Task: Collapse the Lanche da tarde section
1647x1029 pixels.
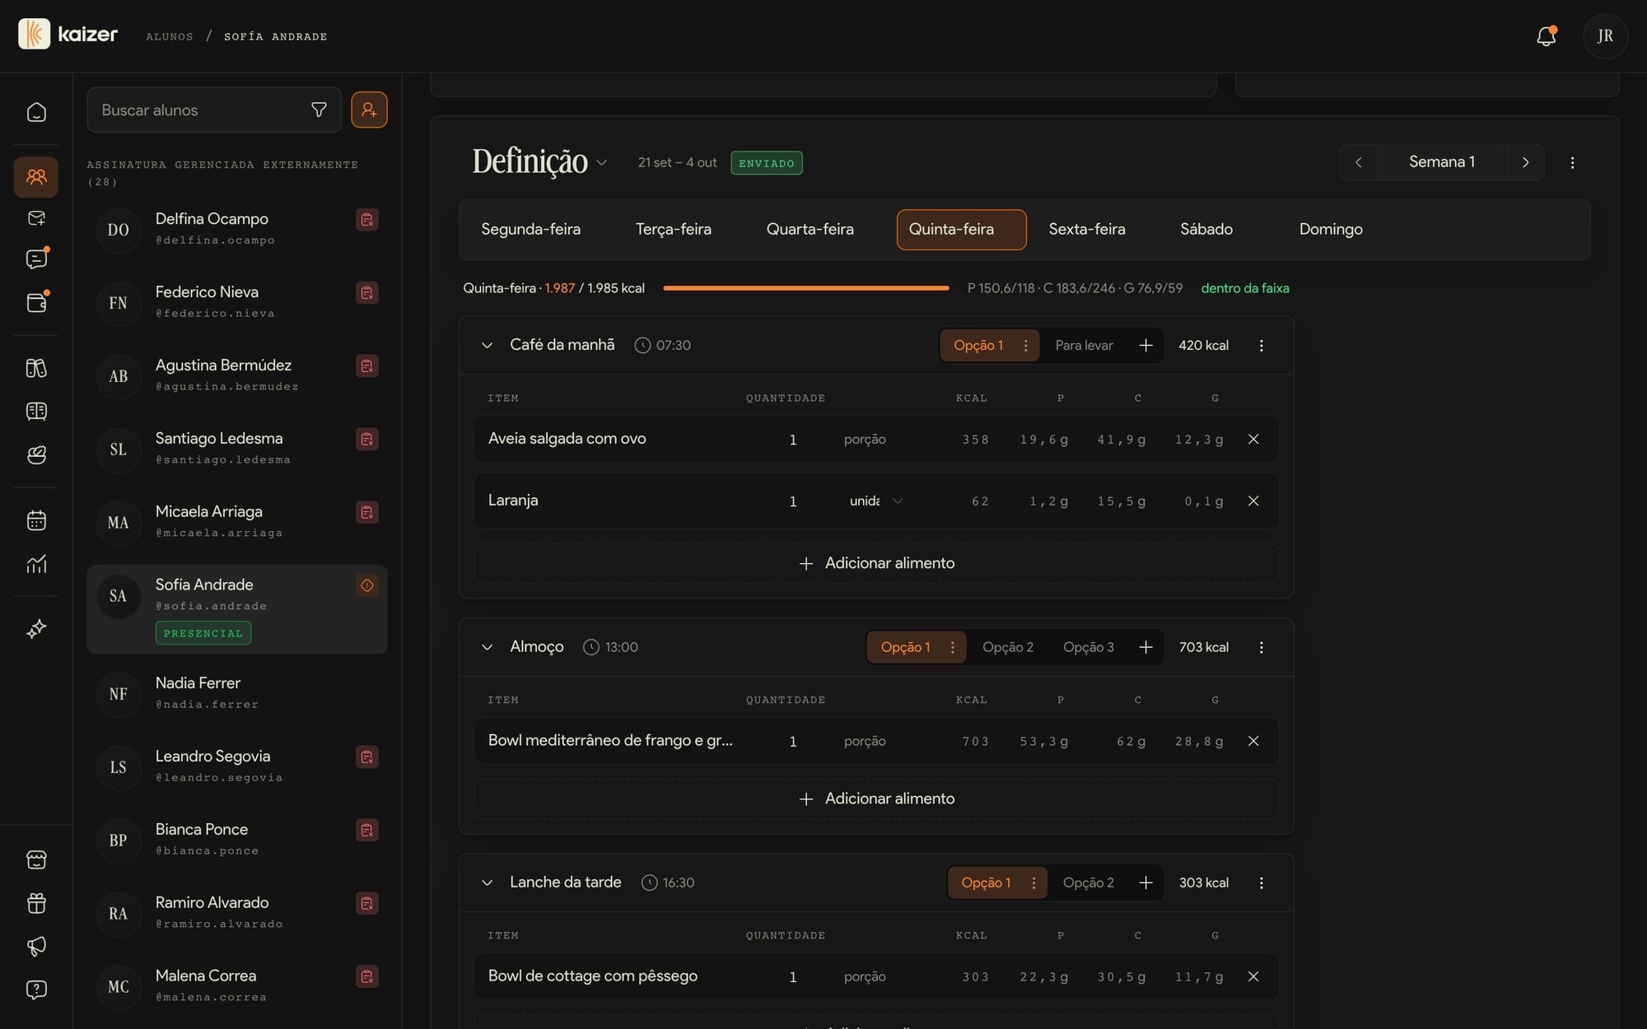Action: (x=487, y=882)
